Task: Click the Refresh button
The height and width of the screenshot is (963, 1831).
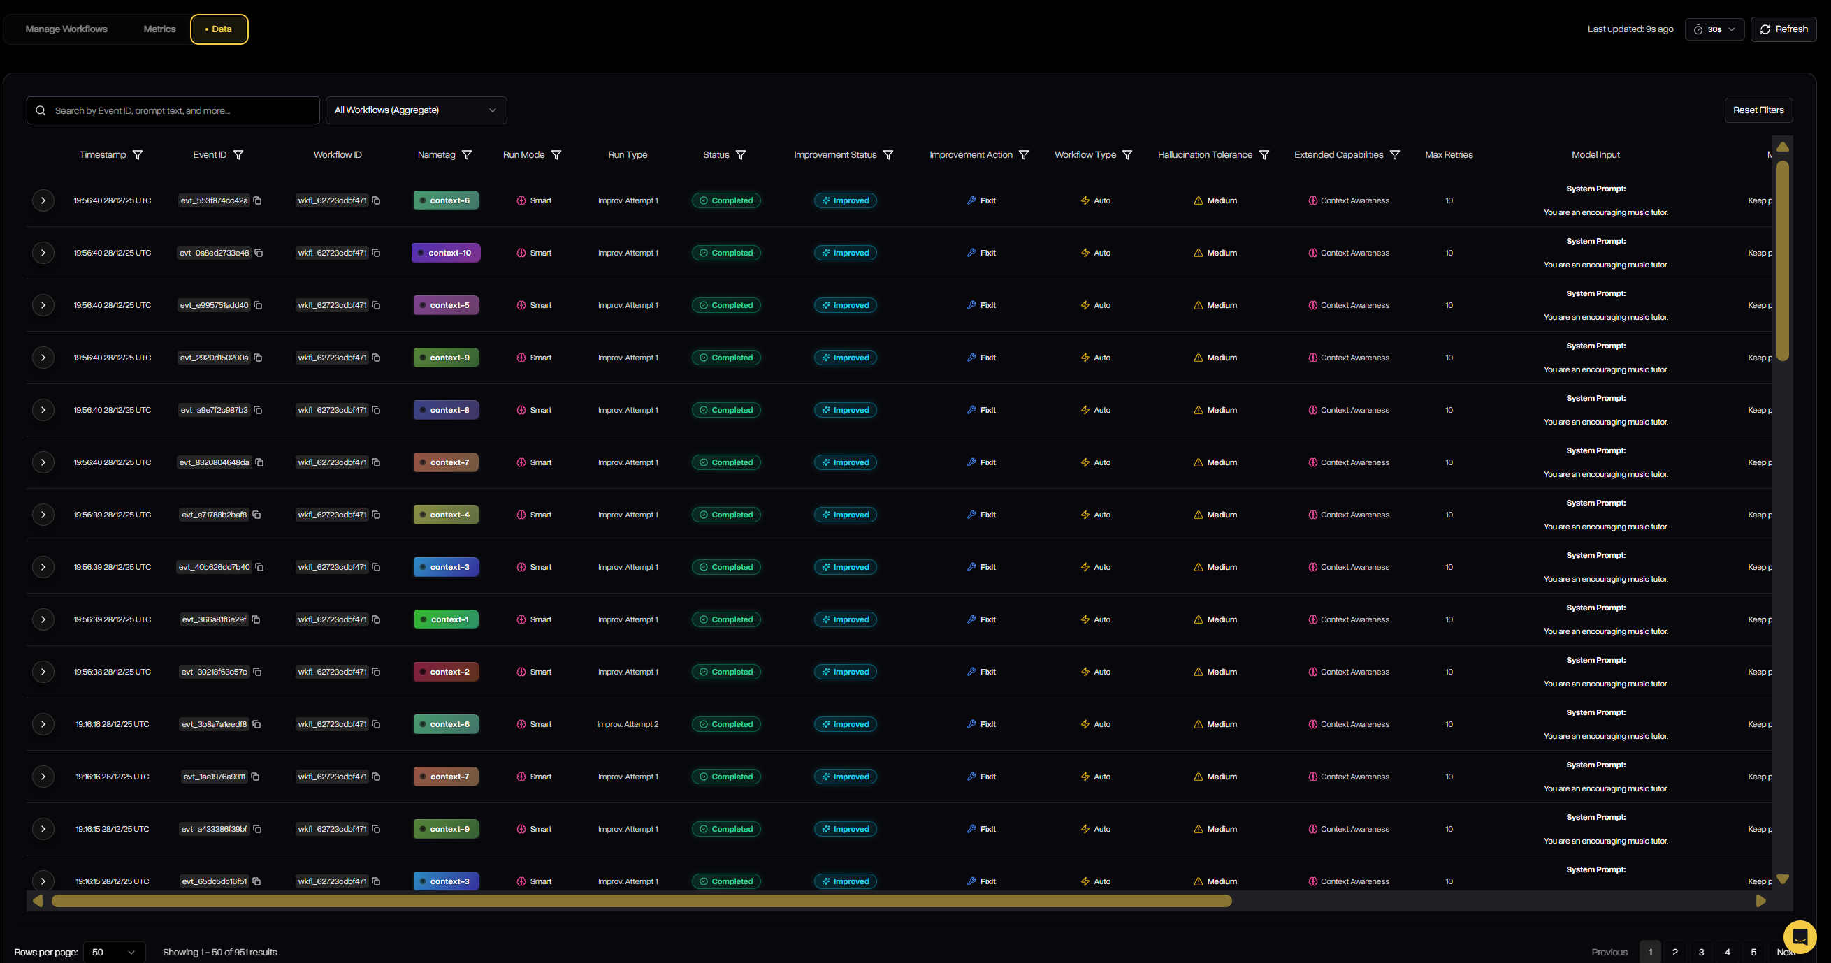Action: [1783, 29]
